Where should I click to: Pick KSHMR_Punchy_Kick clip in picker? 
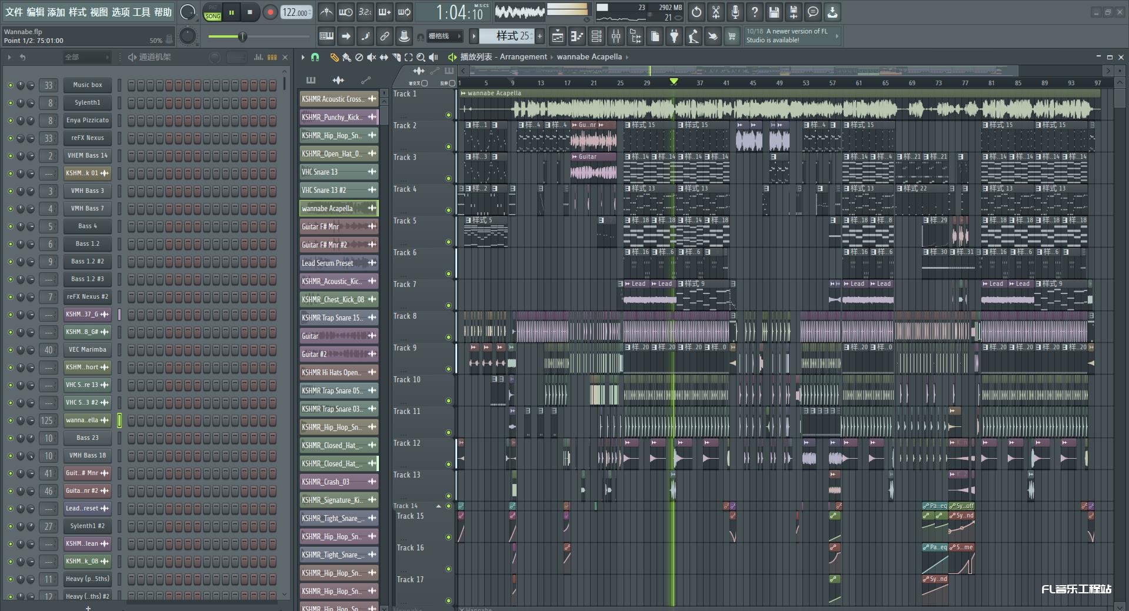pyautogui.click(x=338, y=117)
